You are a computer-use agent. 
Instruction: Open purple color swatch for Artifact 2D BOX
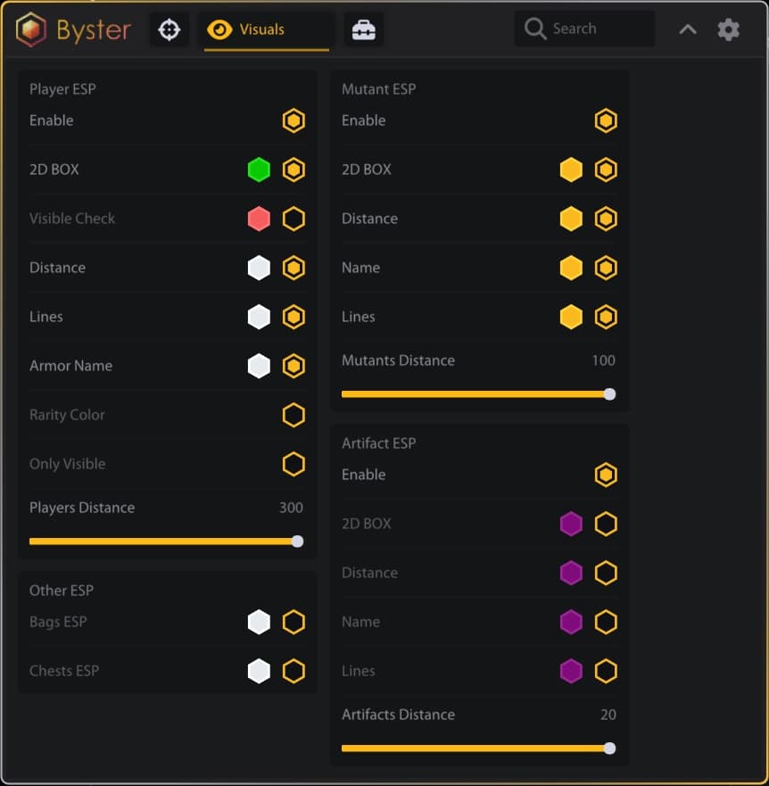tap(571, 524)
